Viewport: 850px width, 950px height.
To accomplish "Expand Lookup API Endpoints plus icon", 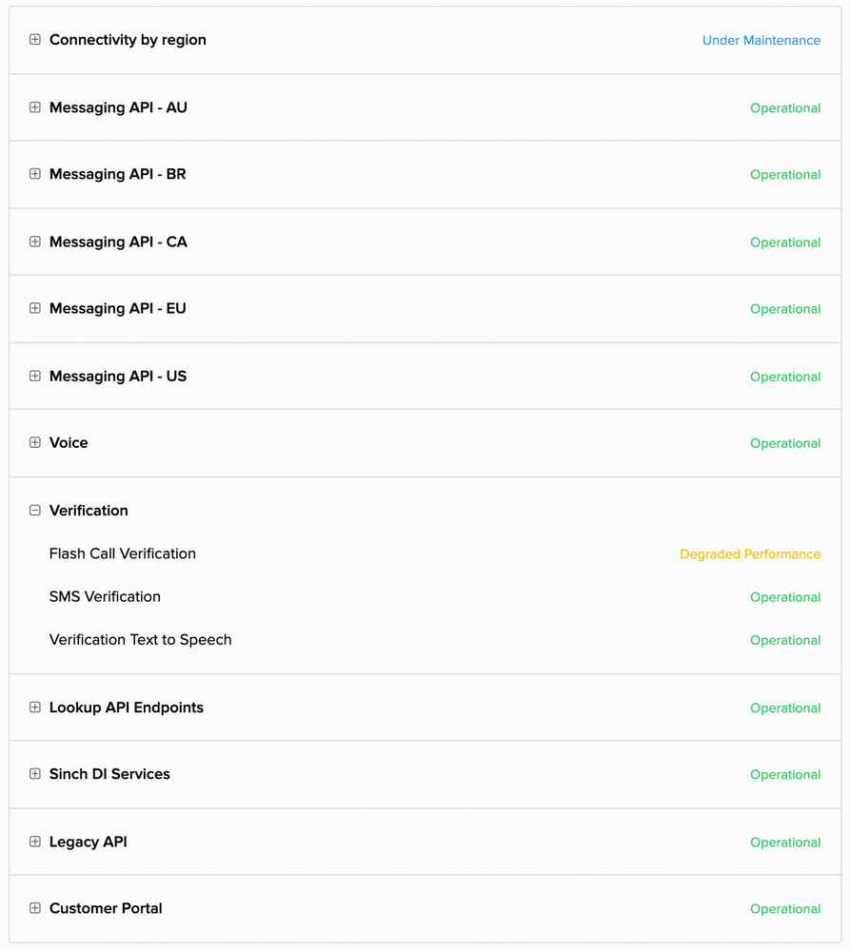I will pos(35,708).
